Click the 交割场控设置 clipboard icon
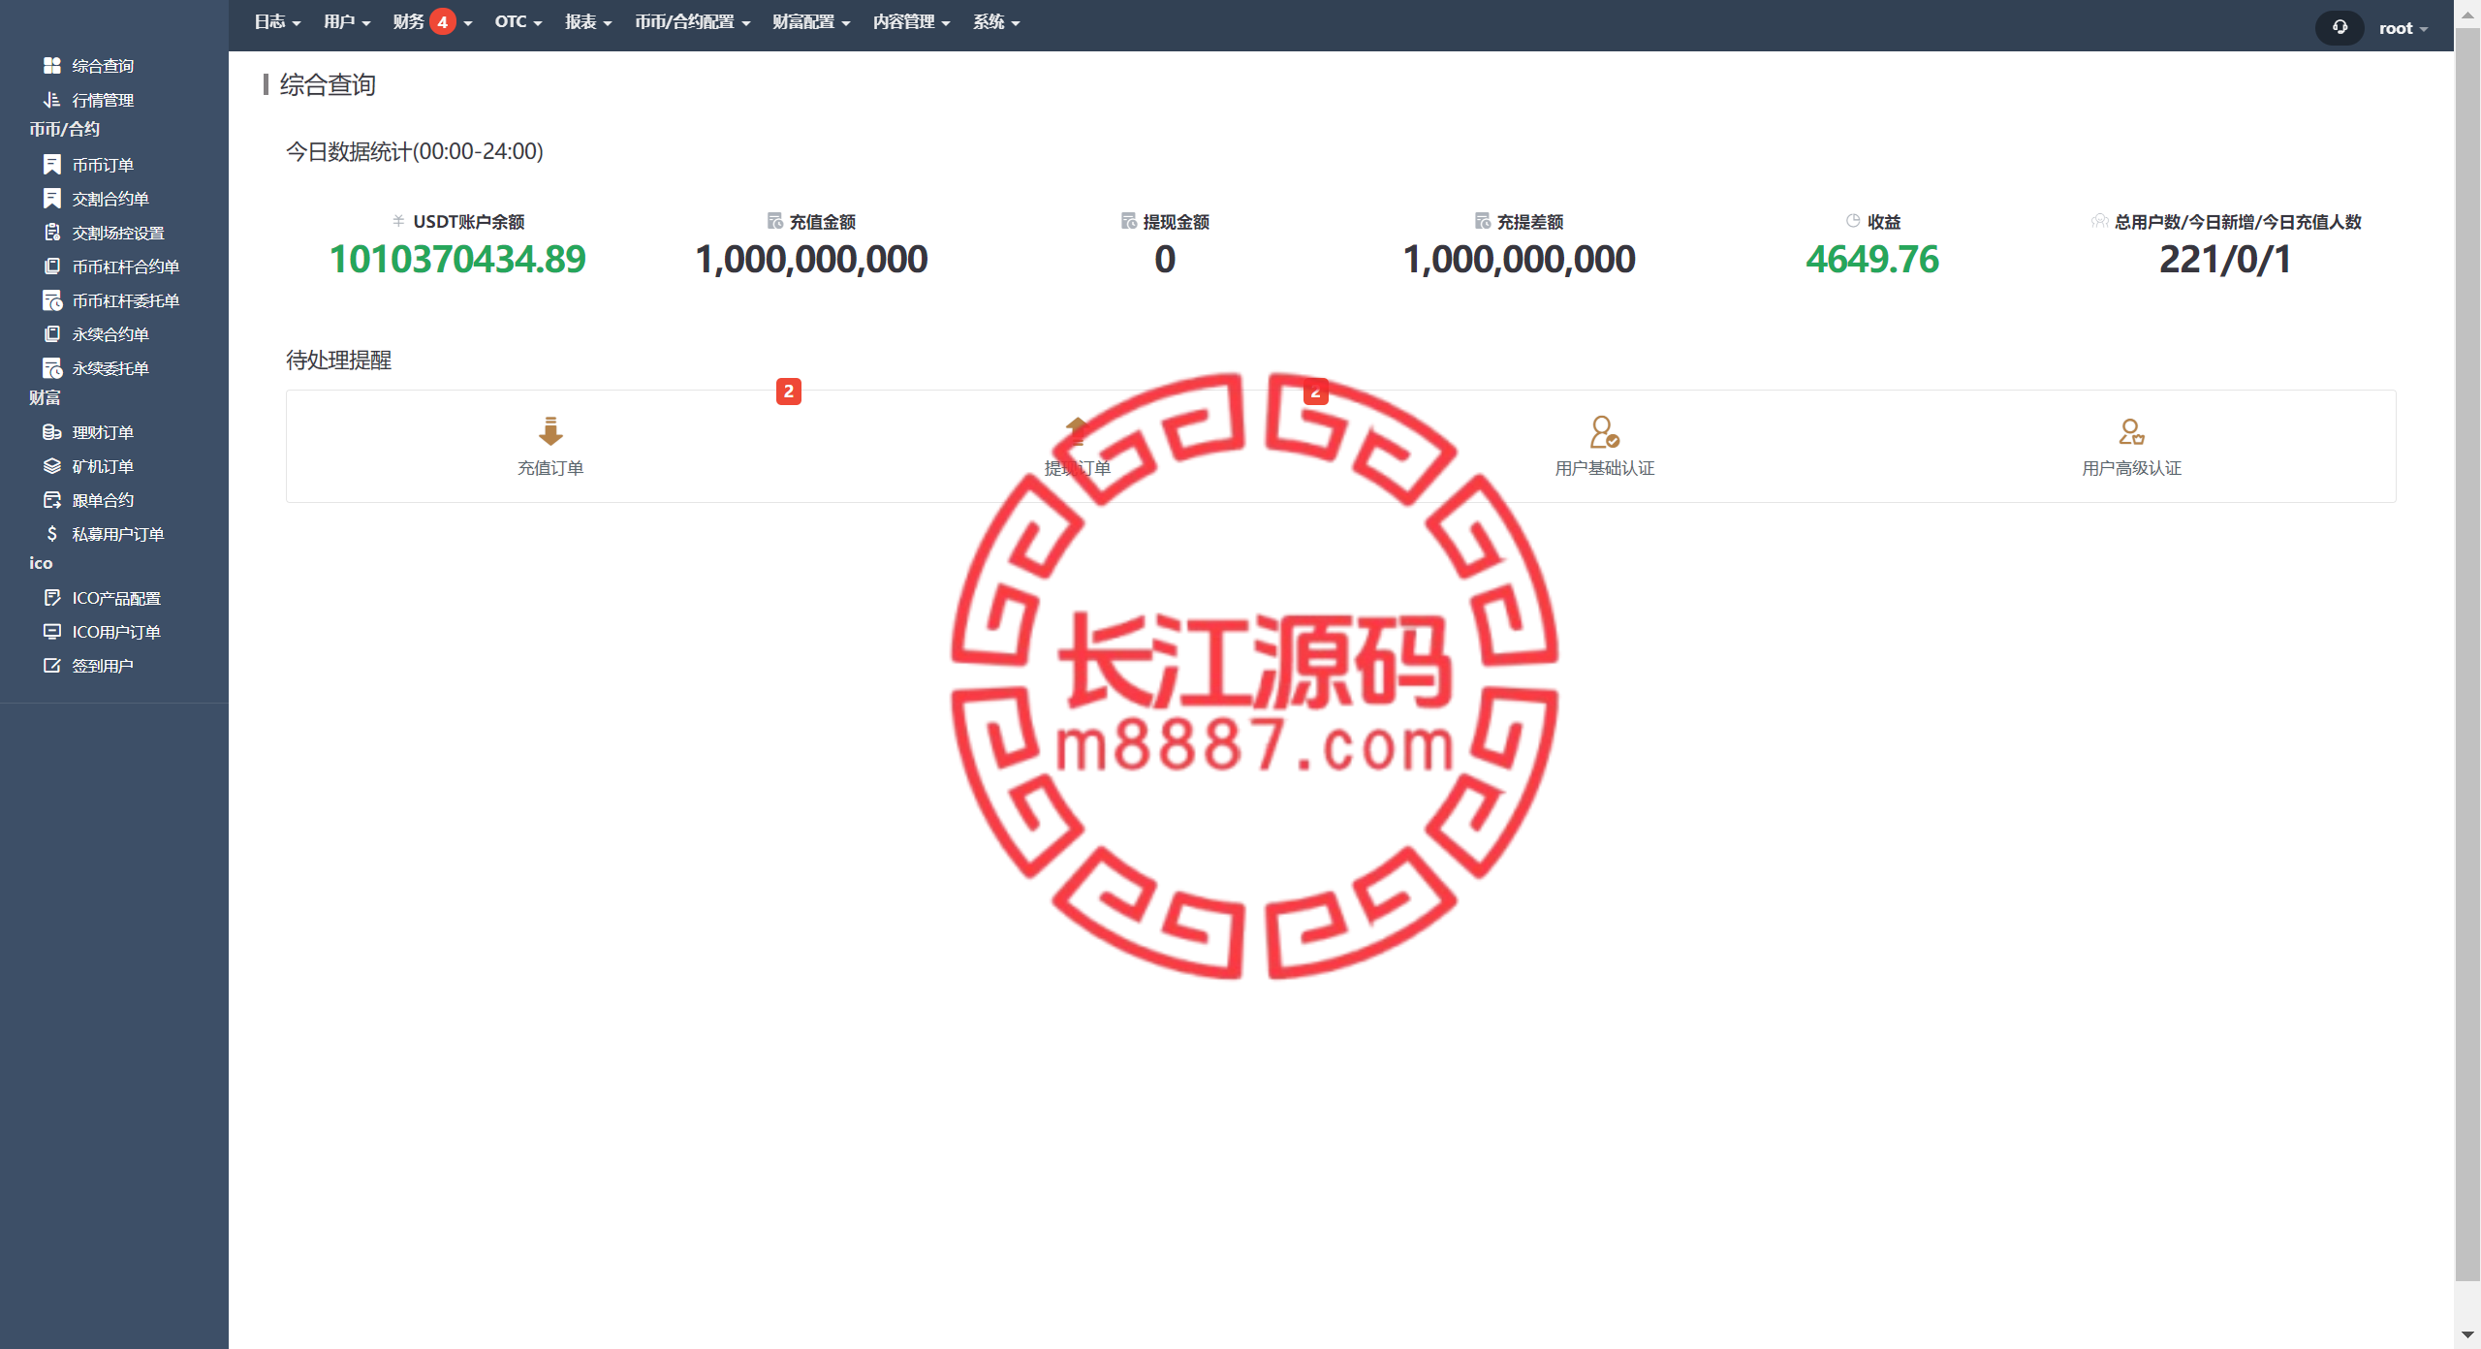Image resolution: width=2481 pixels, height=1349 pixels. click(52, 233)
